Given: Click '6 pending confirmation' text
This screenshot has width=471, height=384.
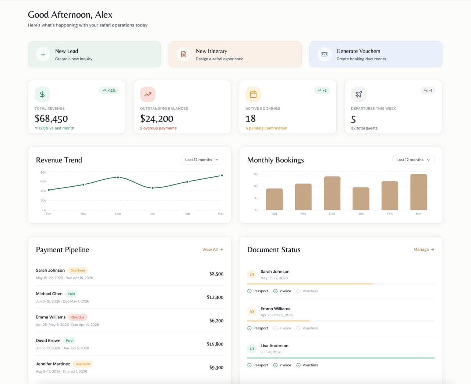Looking at the screenshot, I should (x=266, y=128).
